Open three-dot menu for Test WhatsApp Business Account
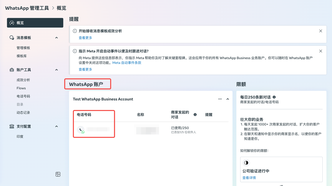 pos(220,99)
